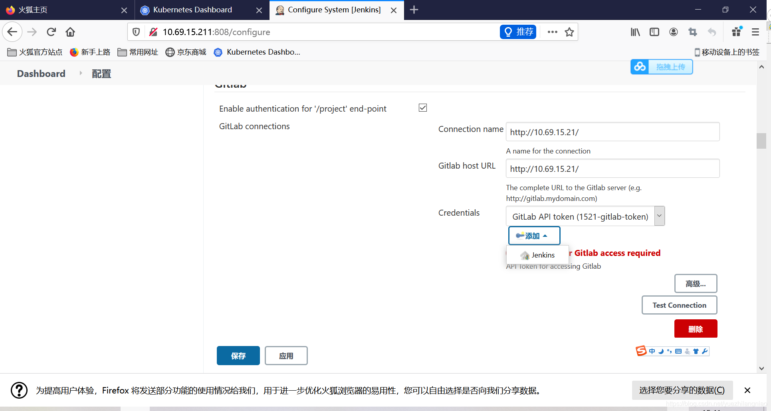Image resolution: width=771 pixels, height=411 pixels.
Task: Click the 配置 breadcrumb
Action: (101, 74)
